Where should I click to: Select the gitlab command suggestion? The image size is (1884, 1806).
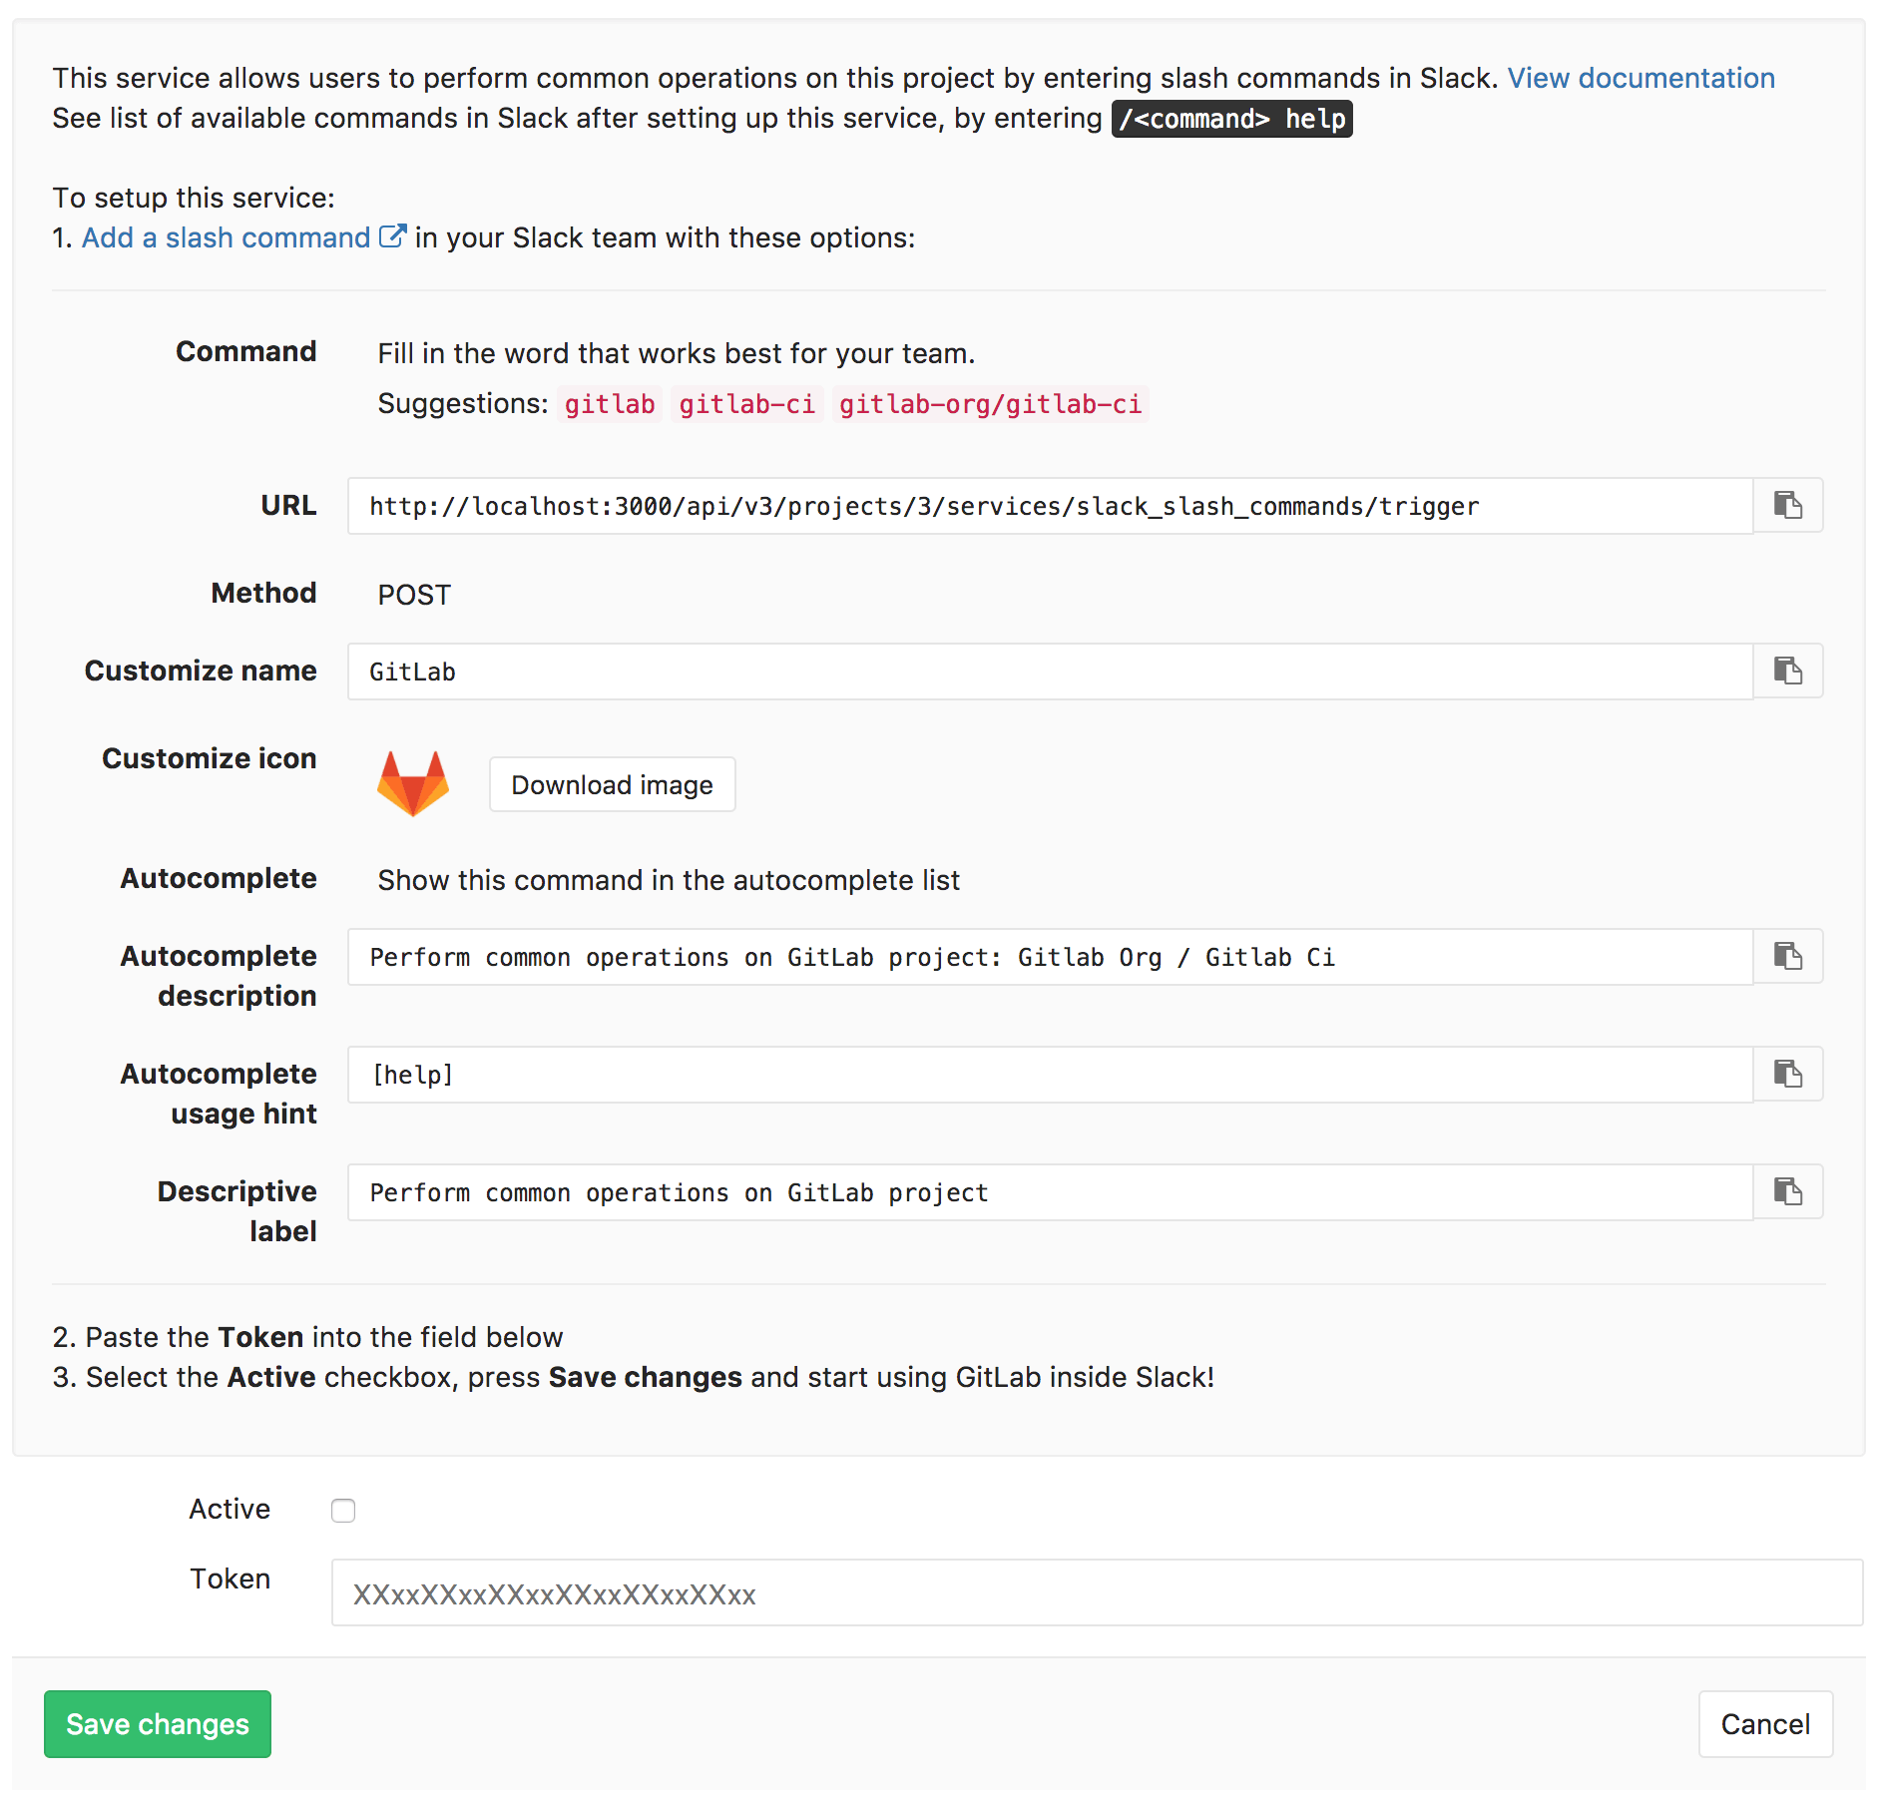pyautogui.click(x=609, y=404)
